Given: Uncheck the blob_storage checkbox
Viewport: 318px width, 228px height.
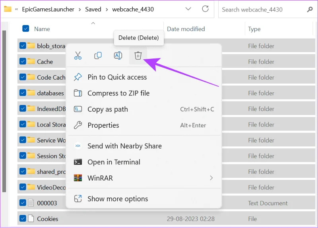Looking at the screenshot, I should tap(23, 46).
